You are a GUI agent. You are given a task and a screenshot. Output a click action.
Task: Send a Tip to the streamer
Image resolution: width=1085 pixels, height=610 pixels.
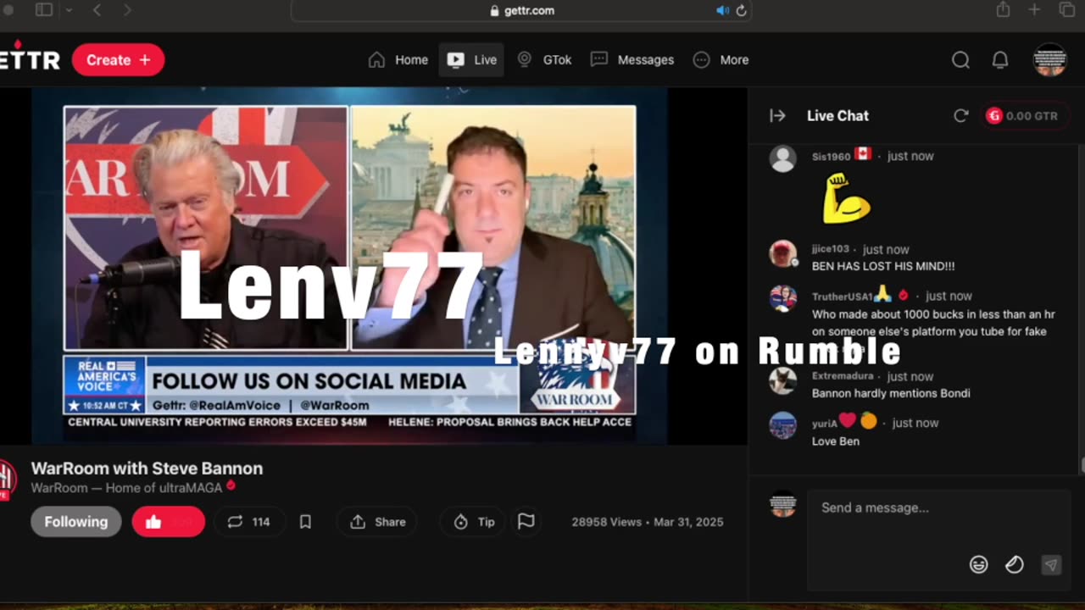tap(474, 522)
